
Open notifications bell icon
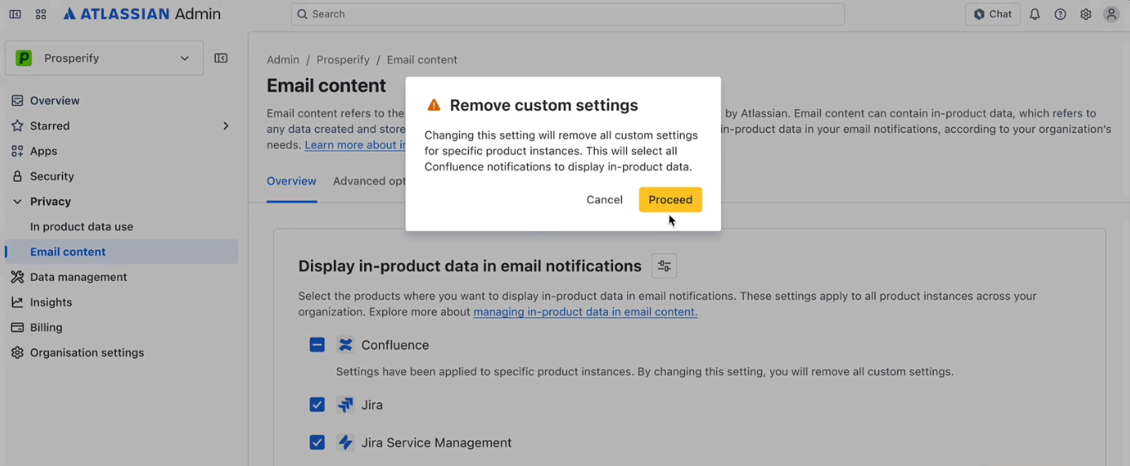pos(1035,14)
